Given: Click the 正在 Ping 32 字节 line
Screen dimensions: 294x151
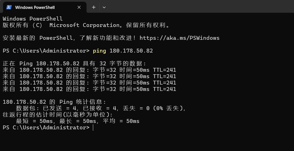Looking at the screenshot, I should [x=74, y=63].
